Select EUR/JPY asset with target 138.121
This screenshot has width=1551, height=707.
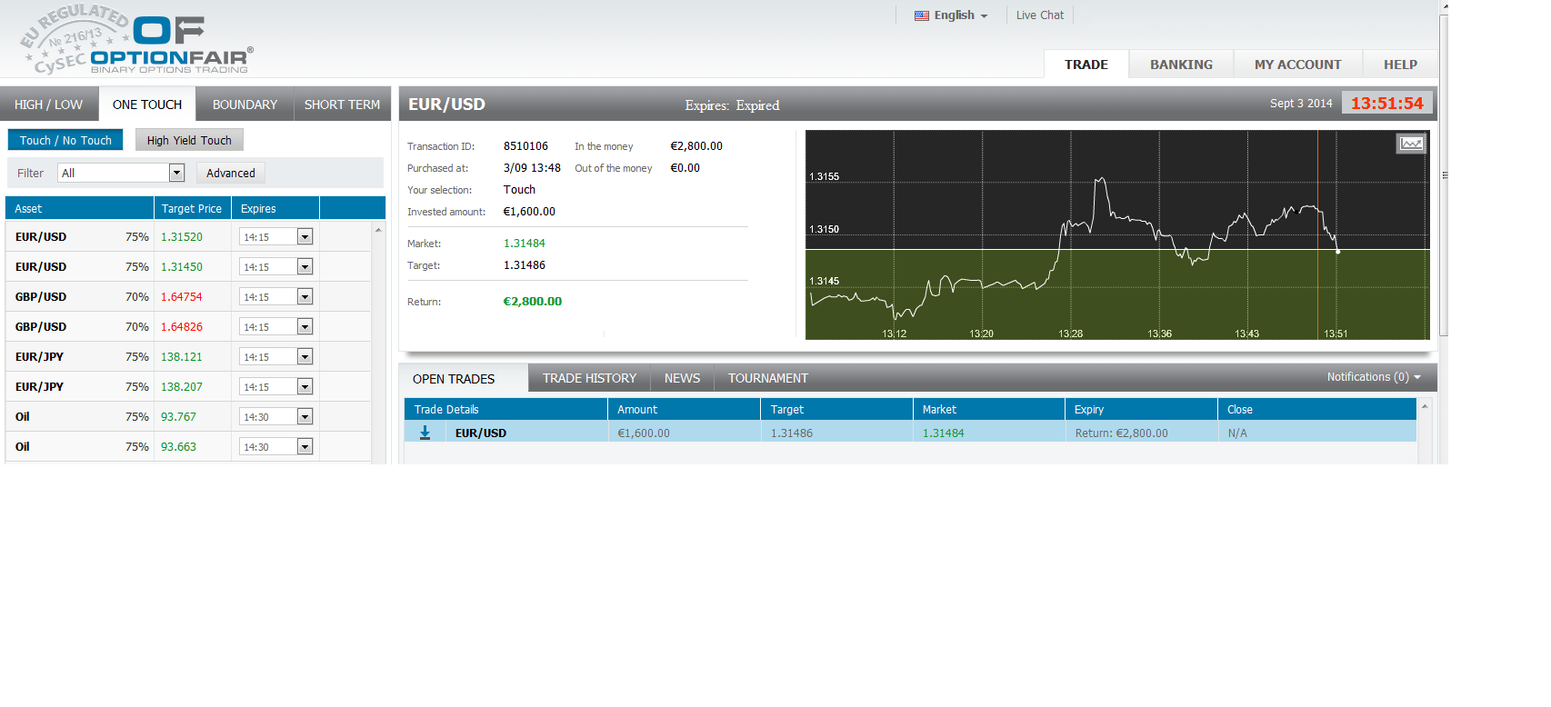(x=40, y=357)
